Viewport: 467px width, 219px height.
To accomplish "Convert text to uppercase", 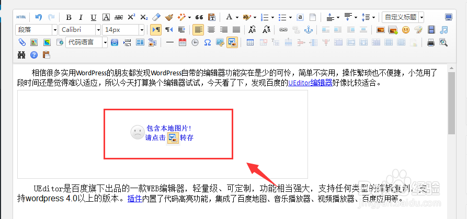I will (x=252, y=30).
